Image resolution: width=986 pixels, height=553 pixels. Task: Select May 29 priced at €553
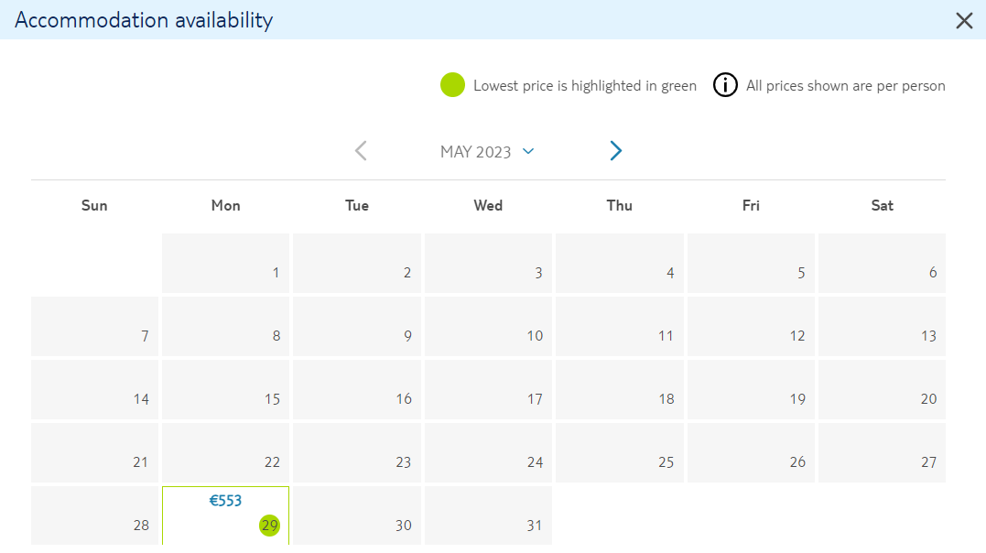tap(226, 515)
